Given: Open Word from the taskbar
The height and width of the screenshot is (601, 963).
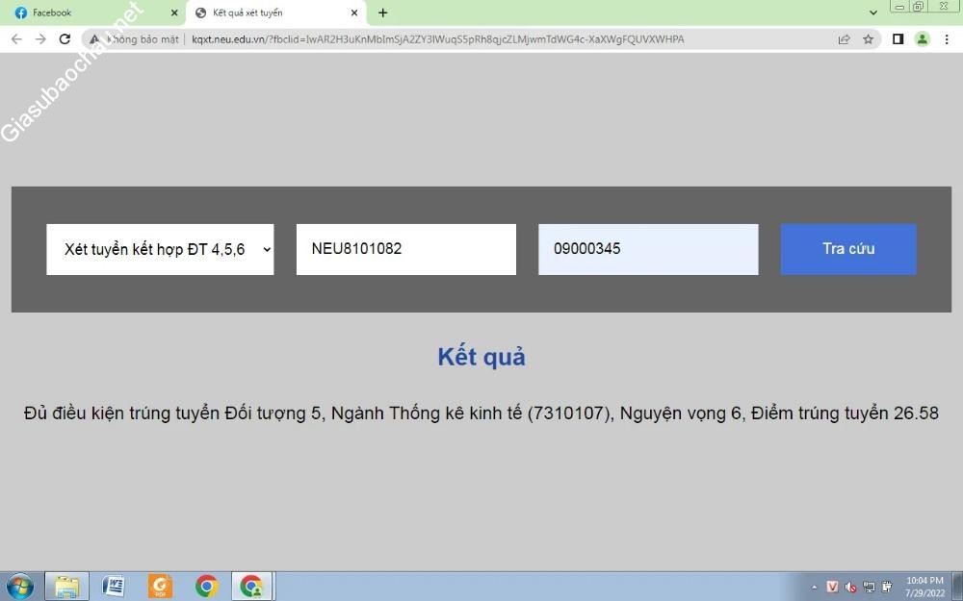Looking at the screenshot, I should 114,586.
